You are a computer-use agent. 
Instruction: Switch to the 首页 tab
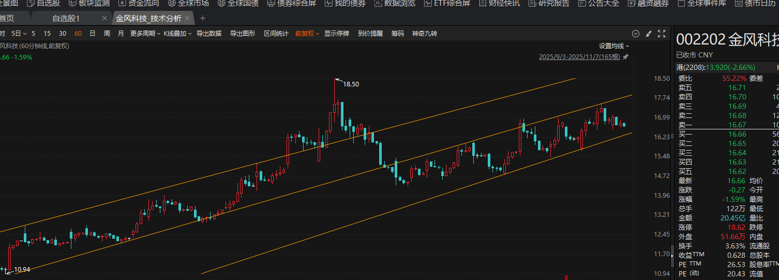tap(6, 18)
